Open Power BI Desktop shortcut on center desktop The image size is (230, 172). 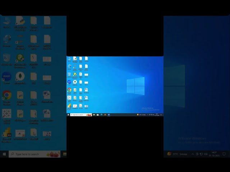pyautogui.click(x=69, y=106)
